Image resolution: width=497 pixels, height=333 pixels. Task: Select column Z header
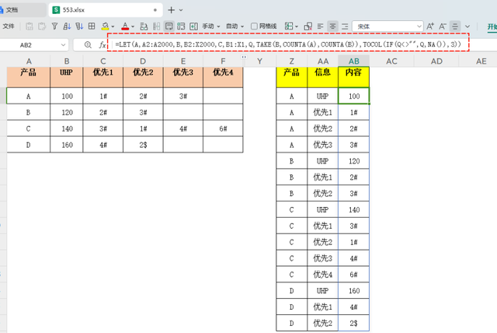[x=292, y=61]
